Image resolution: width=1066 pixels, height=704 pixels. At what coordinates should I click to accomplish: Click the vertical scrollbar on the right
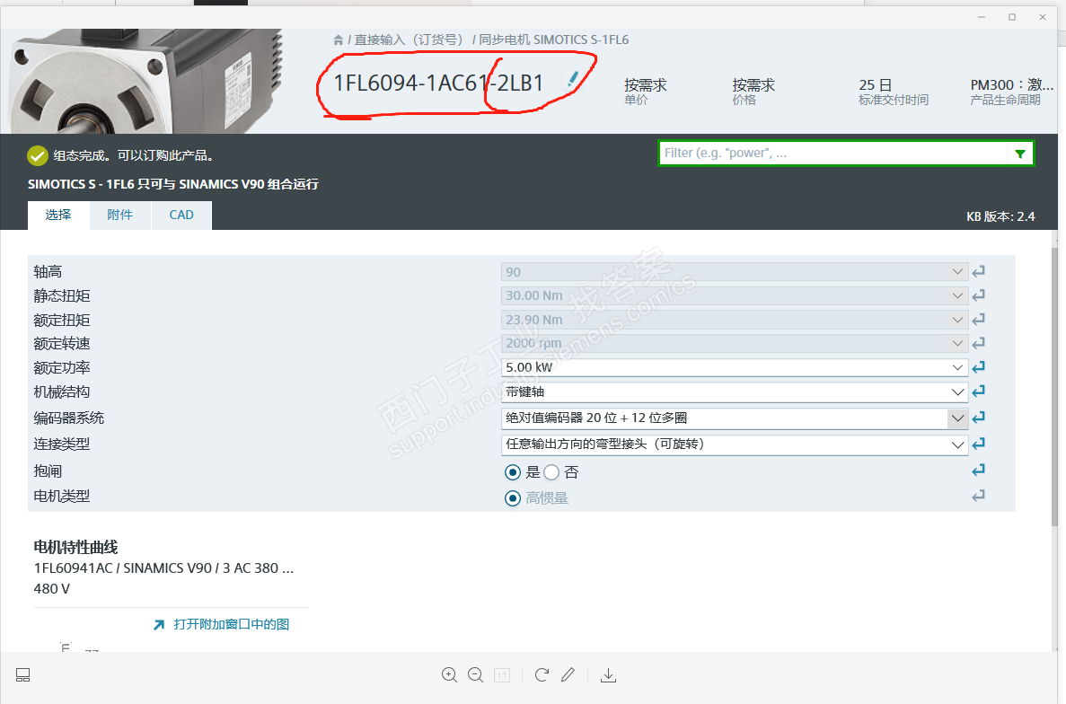click(x=1054, y=387)
